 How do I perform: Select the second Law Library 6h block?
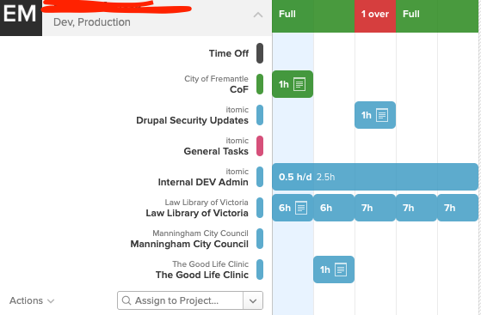point(334,208)
